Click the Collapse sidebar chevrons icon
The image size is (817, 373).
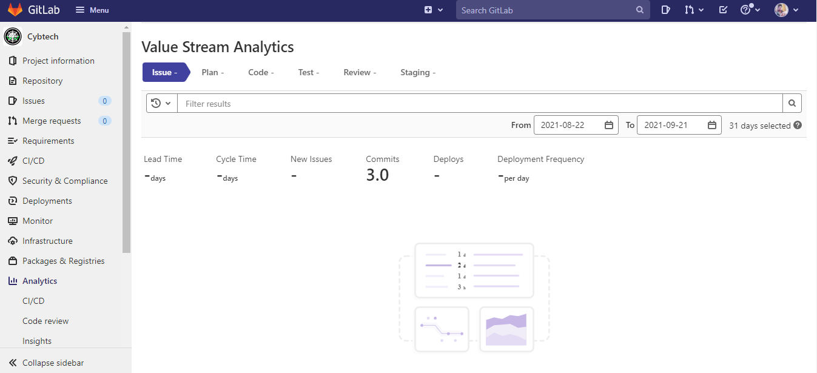click(x=13, y=363)
